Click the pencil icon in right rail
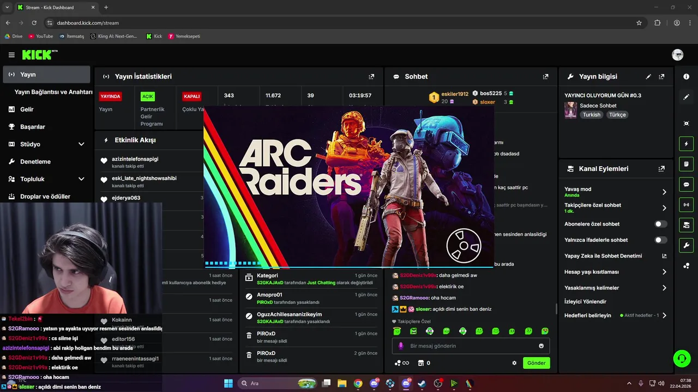Image resolution: width=698 pixels, height=392 pixels. pos(687,97)
